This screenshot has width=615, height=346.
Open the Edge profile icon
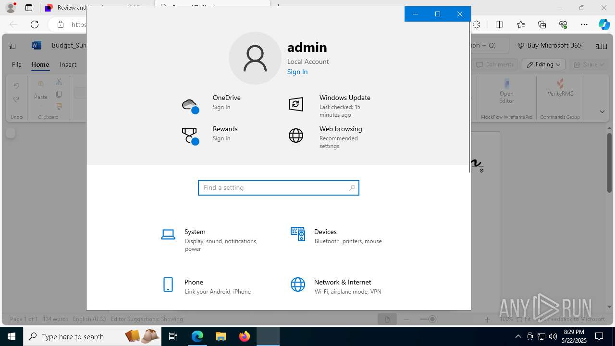coord(11,8)
